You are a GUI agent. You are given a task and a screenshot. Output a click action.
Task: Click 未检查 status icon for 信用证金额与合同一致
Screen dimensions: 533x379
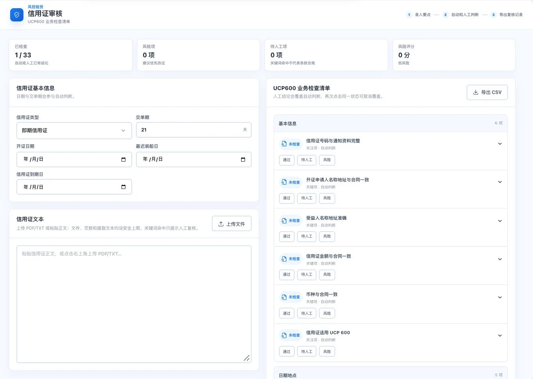click(284, 259)
